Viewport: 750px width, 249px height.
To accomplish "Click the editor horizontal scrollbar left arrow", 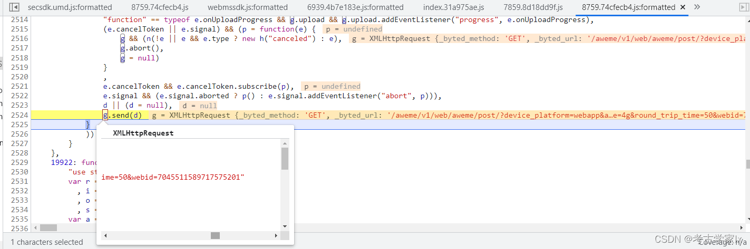I will 35,228.
